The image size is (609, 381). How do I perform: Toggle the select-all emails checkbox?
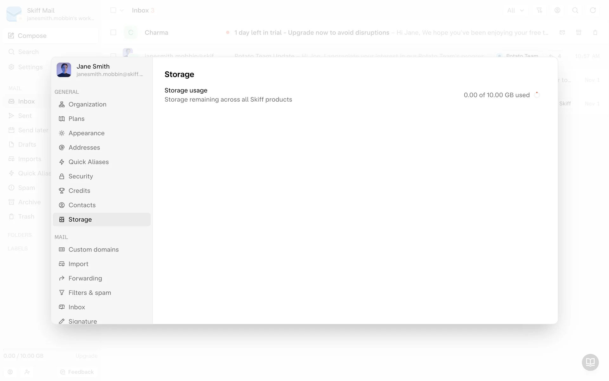[113, 10]
